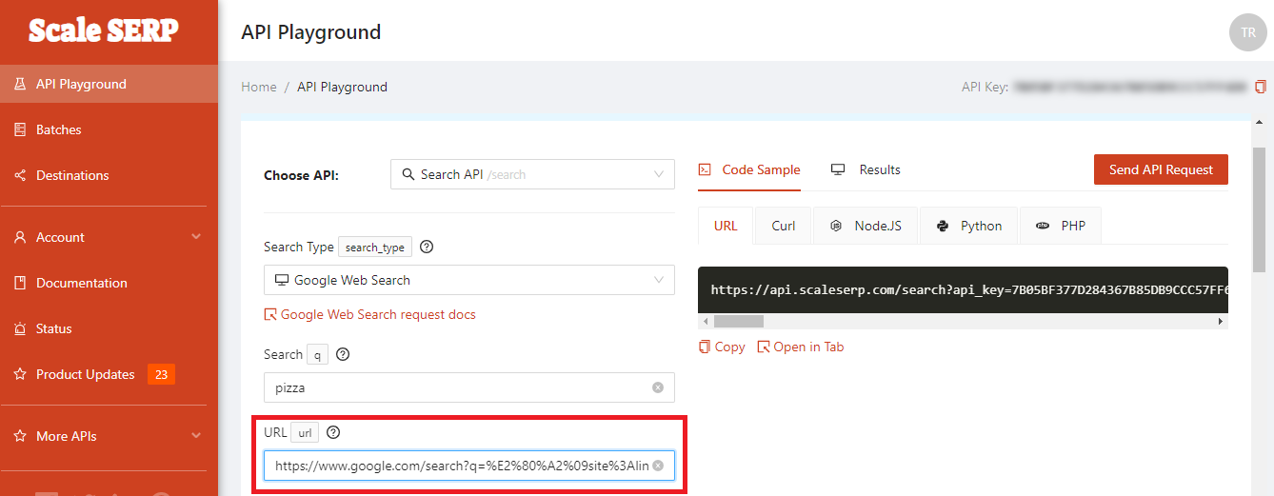This screenshot has width=1274, height=496.
Task: Select the Curl code tab
Action: pyautogui.click(x=784, y=226)
